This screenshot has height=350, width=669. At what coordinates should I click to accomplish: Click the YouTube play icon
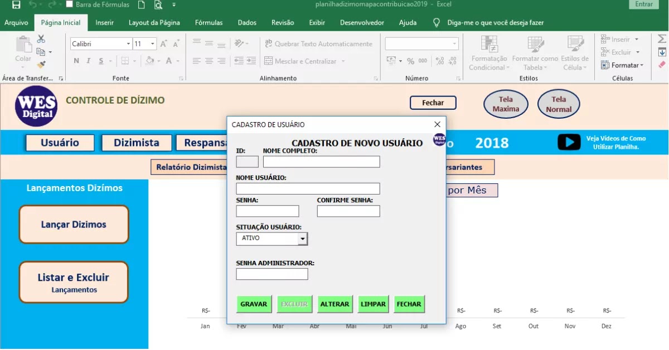569,142
